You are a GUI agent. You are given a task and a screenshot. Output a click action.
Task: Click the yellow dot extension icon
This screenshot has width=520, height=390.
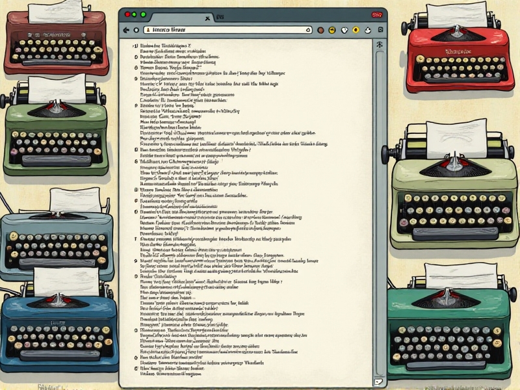[356, 30]
